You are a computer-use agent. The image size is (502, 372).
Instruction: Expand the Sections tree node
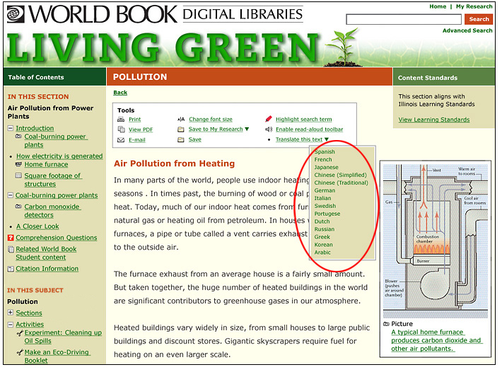[x=10, y=313]
